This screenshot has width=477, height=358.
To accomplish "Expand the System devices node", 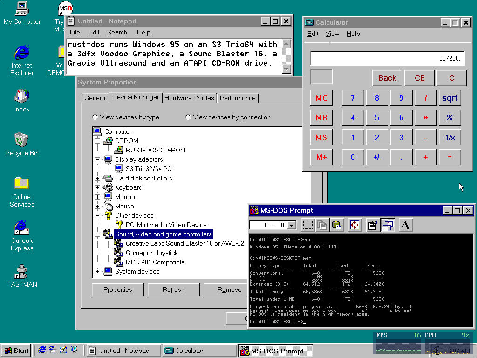I will (x=97, y=271).
